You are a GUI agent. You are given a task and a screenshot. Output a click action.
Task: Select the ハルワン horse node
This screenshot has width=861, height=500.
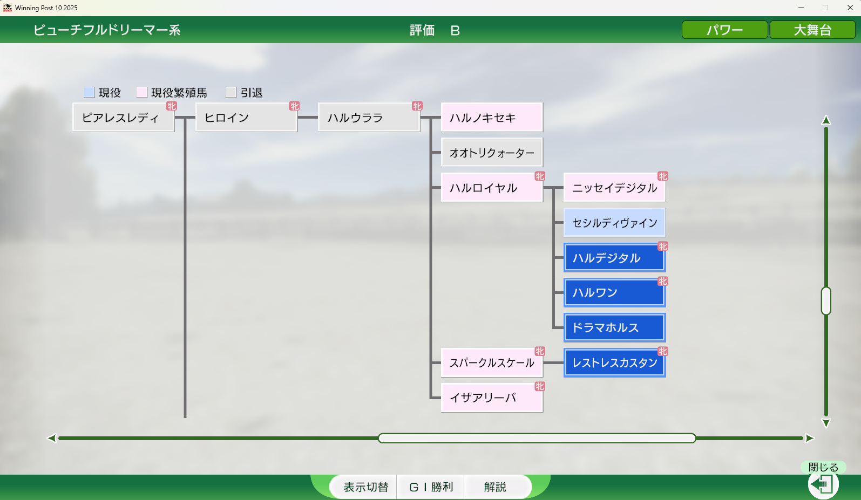[615, 293]
